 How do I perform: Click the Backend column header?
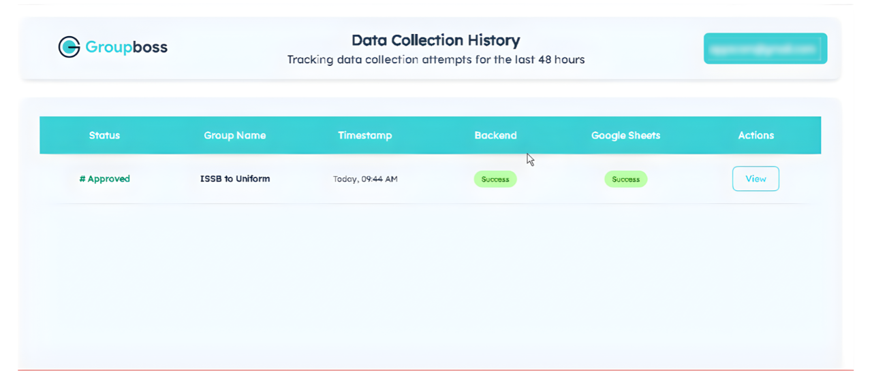495,135
